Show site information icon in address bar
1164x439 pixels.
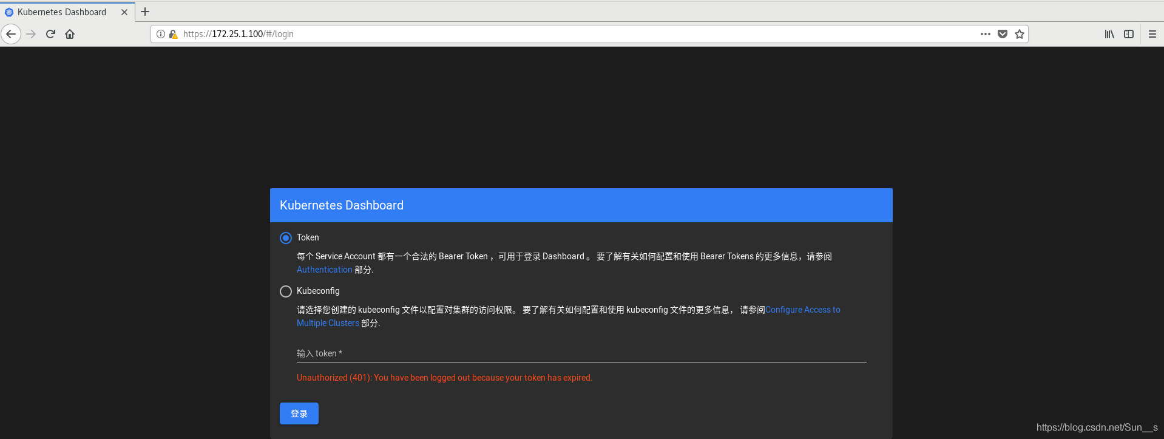point(161,34)
